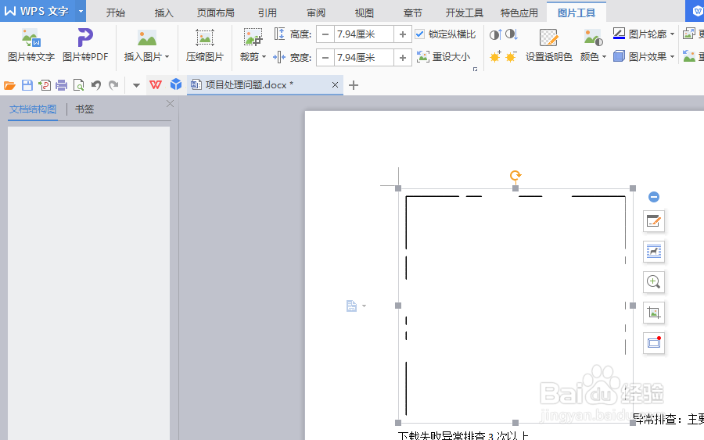Screen dimensions: 704x440
Task: Close the document structure pane
Action: click(x=171, y=104)
